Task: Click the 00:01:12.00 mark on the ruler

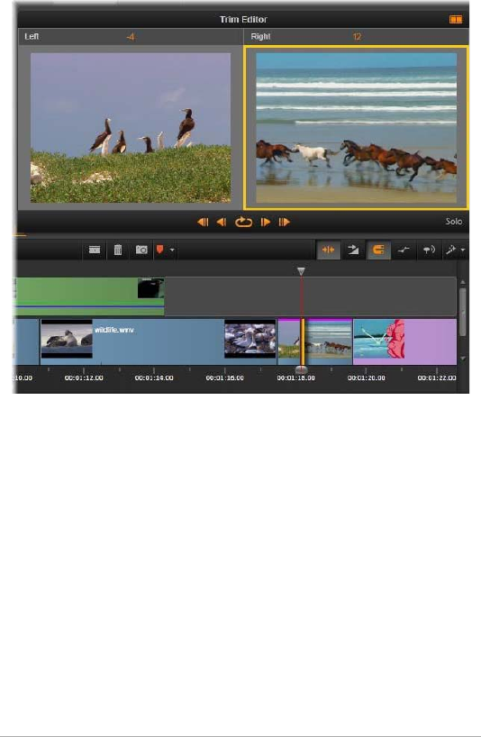Action: pos(84,378)
